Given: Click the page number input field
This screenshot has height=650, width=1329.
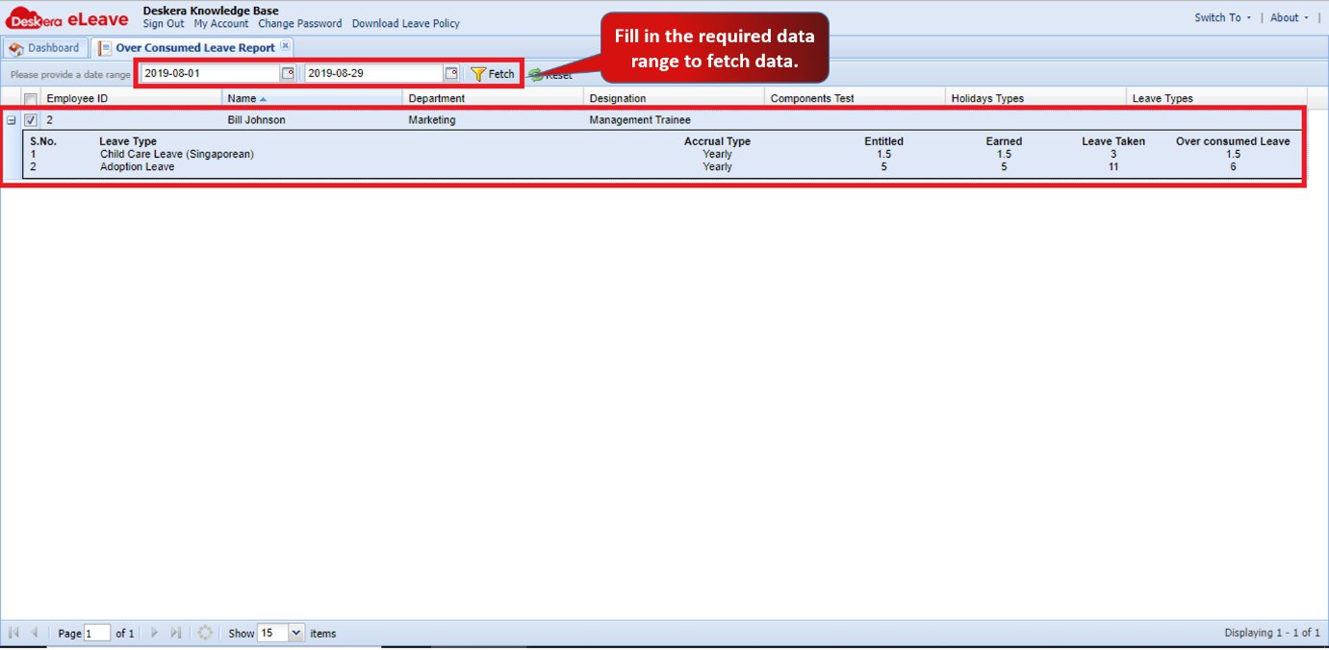Looking at the screenshot, I should tap(97, 633).
